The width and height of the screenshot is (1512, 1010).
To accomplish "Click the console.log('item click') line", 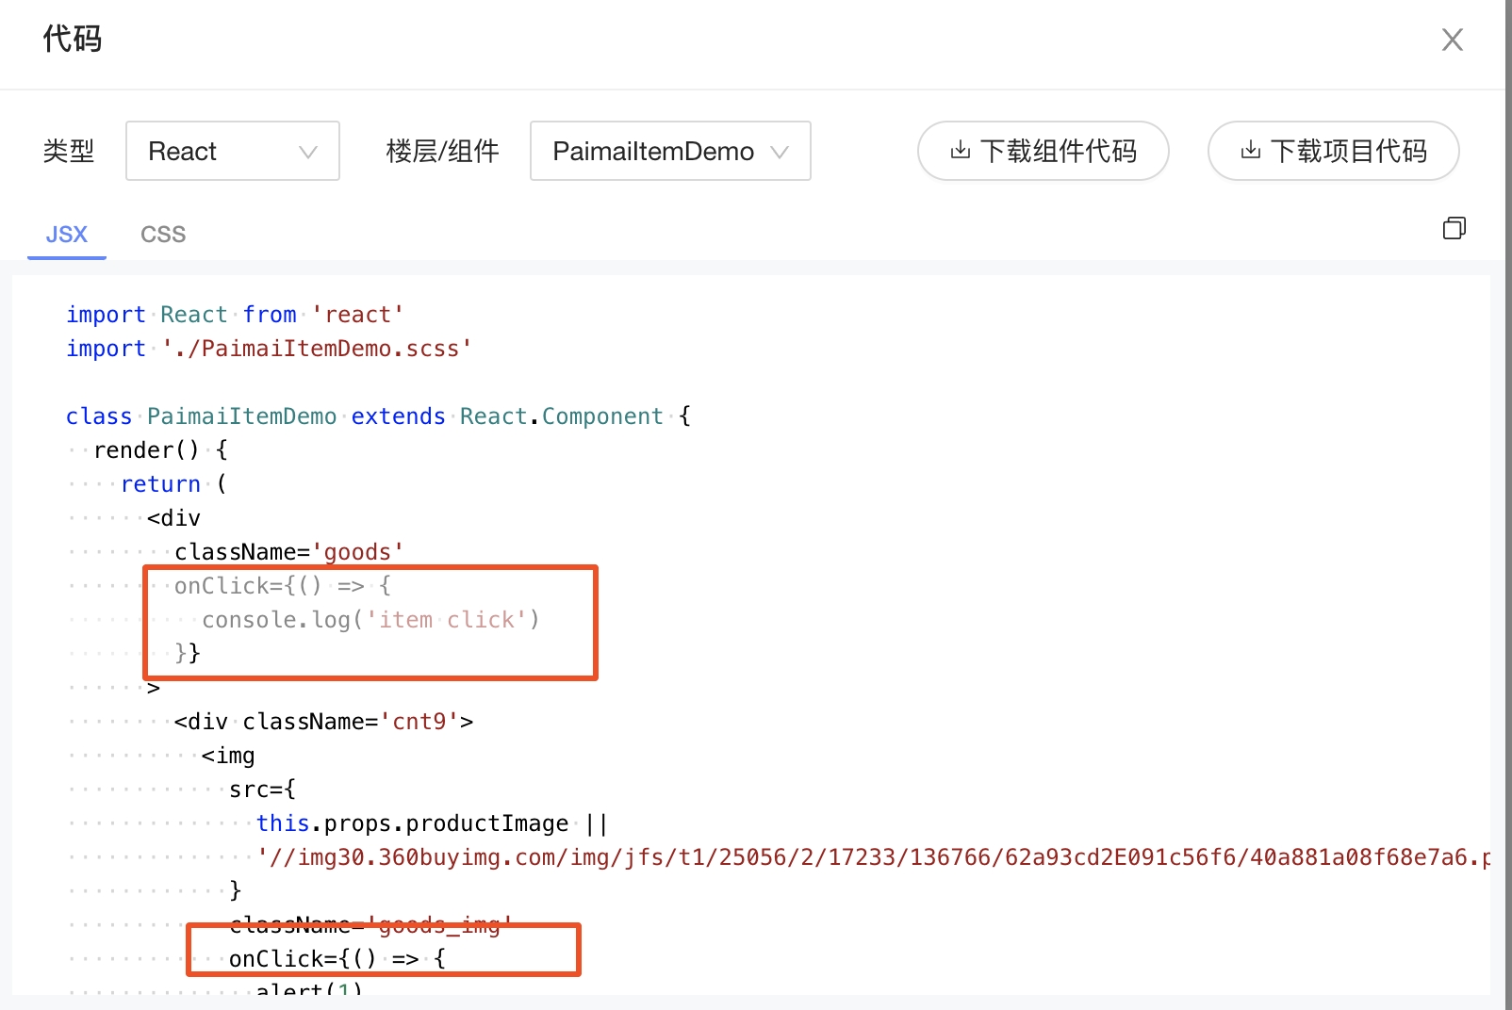I will 370,620.
